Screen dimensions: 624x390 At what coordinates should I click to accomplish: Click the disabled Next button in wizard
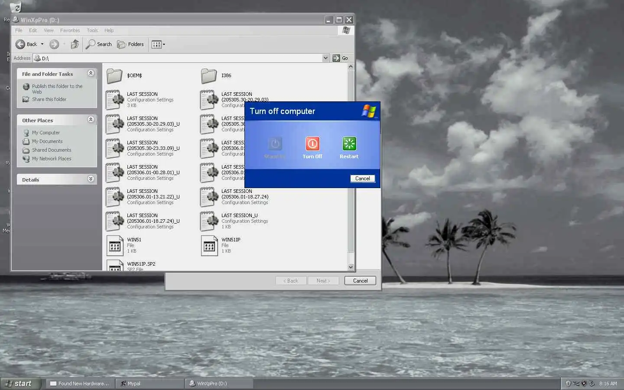tap(323, 281)
